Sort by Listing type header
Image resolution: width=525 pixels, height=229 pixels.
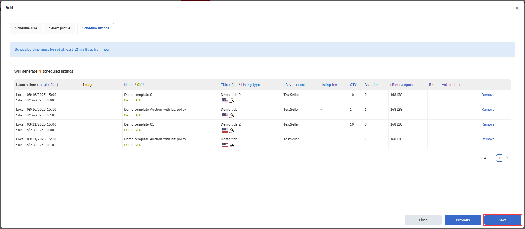251,85
